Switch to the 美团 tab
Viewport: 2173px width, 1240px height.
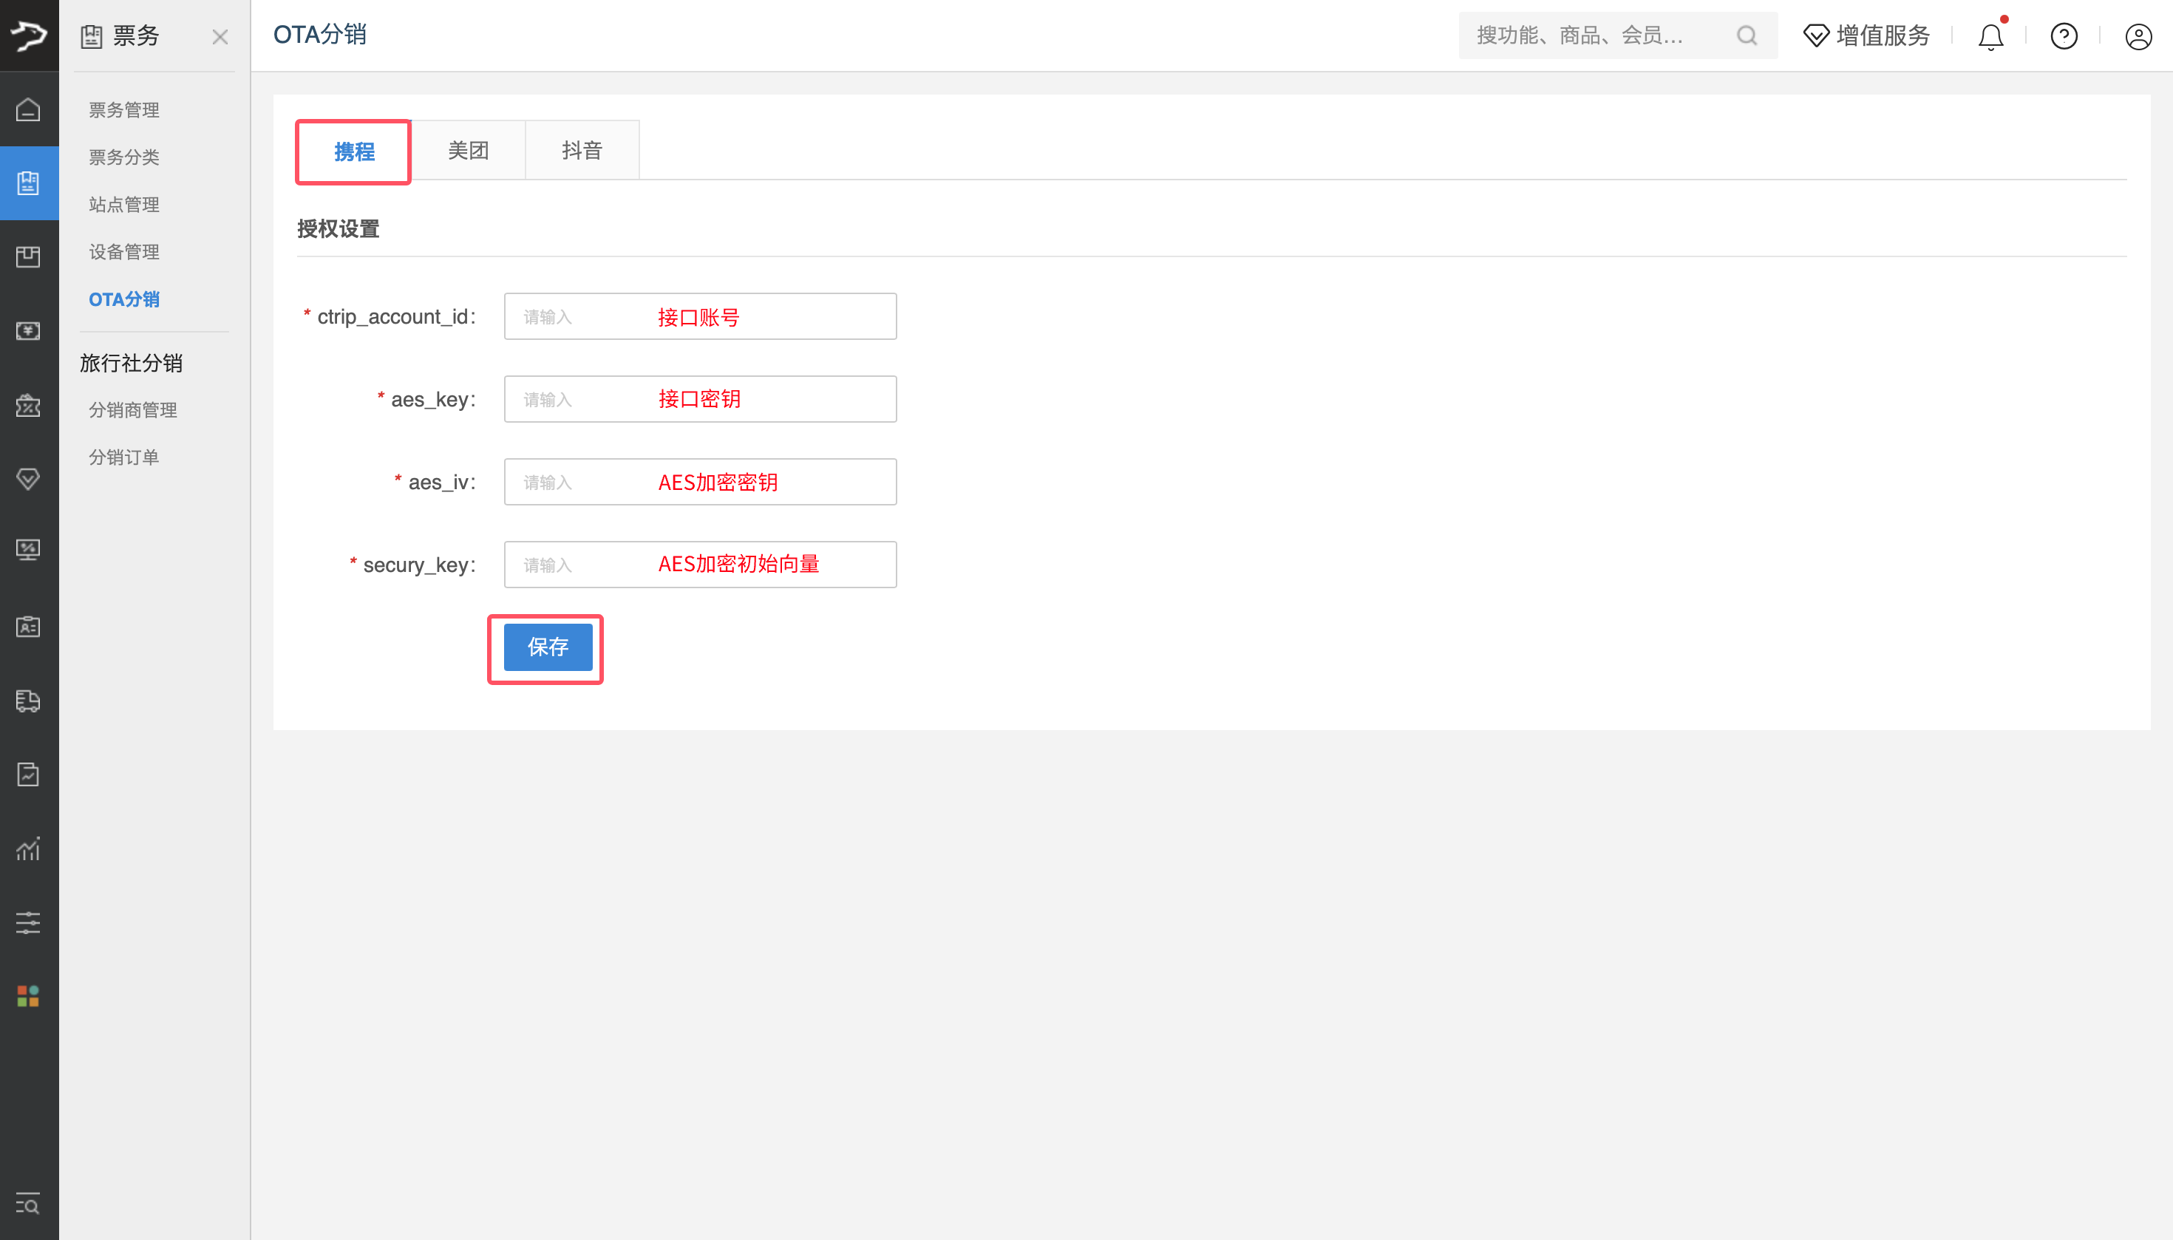click(x=468, y=151)
